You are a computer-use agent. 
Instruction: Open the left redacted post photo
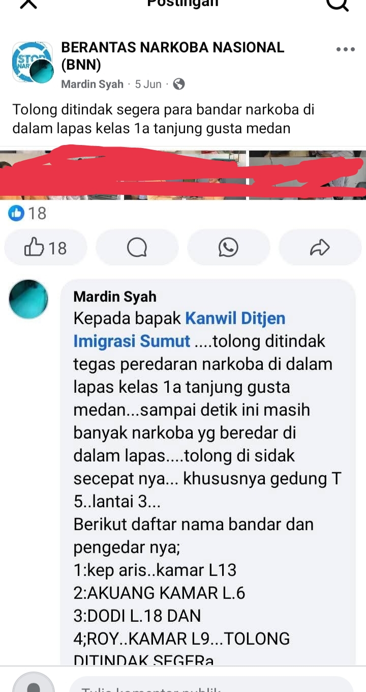[123, 174]
